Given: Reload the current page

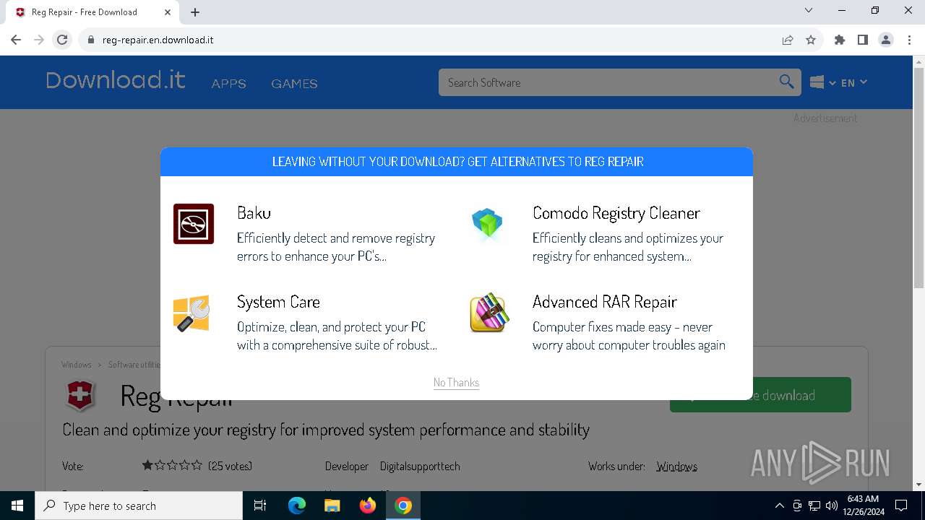Looking at the screenshot, I should click(62, 40).
